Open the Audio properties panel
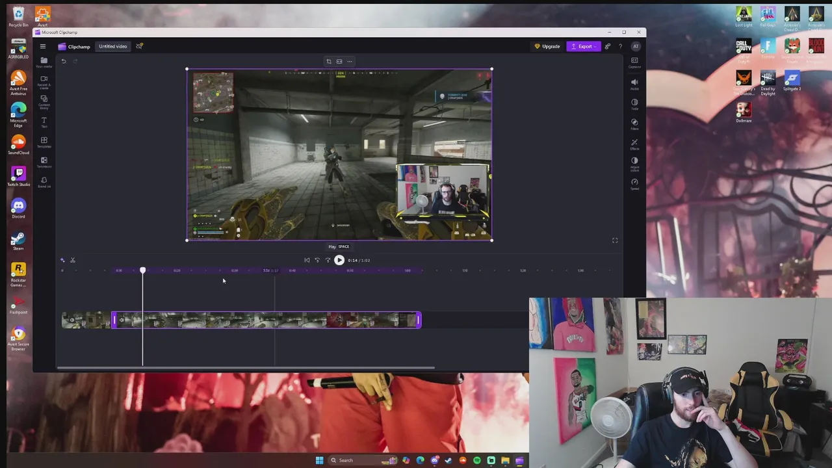Image resolution: width=832 pixels, height=468 pixels. pos(634,84)
